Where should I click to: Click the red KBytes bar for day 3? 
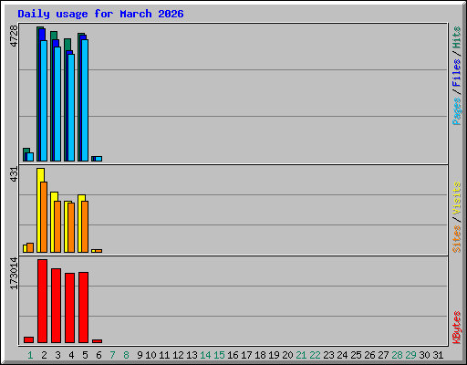pyautogui.click(x=56, y=306)
